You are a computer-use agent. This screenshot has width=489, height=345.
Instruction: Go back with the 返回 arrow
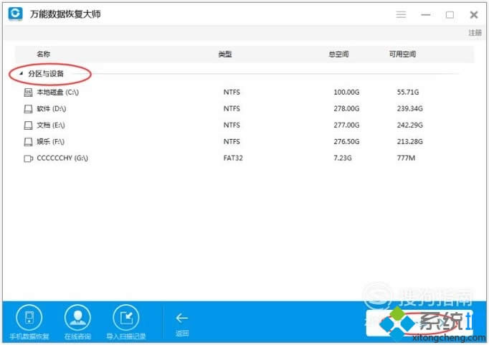(182, 318)
